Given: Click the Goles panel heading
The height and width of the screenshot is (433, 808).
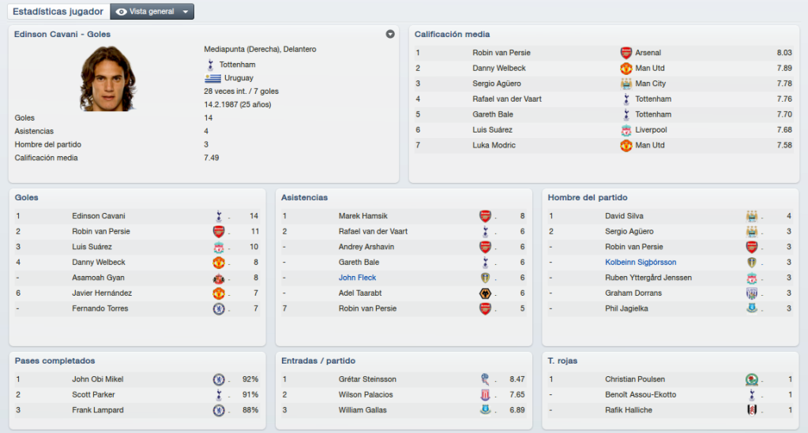Looking at the screenshot, I should 26,198.
